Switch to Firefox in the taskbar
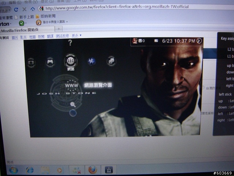This screenshot has height=176, width=234. coord(93,170)
